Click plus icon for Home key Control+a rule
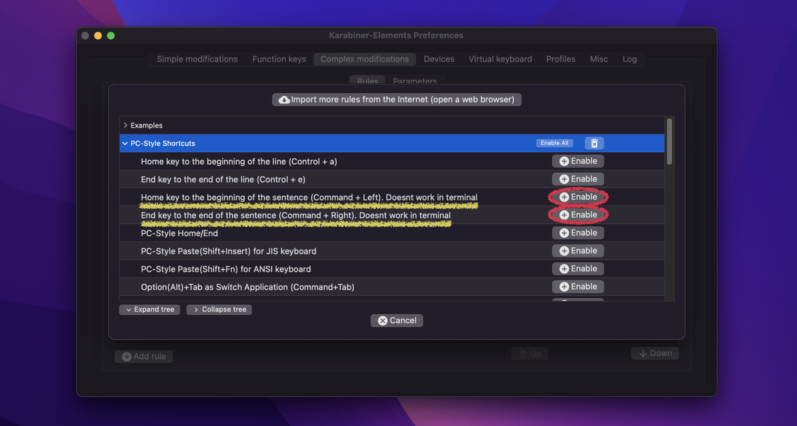This screenshot has height=426, width=797. coord(564,161)
